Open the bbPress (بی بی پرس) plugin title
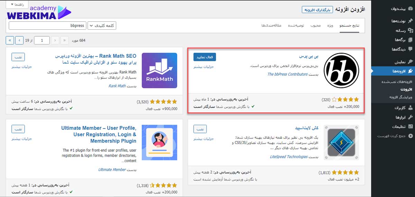 309,56
